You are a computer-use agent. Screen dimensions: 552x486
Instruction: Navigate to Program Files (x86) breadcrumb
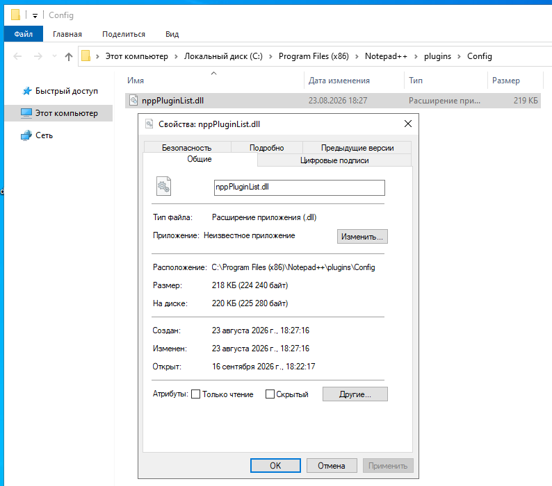[314, 56]
